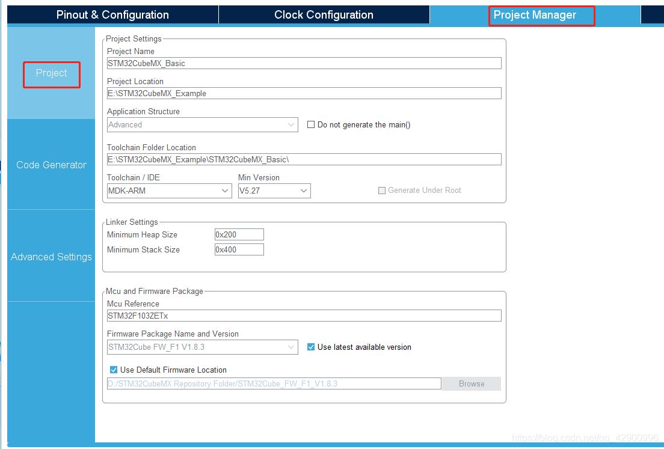Click the Project Name label
Image resolution: width=664 pixels, height=449 pixels.
(x=131, y=51)
